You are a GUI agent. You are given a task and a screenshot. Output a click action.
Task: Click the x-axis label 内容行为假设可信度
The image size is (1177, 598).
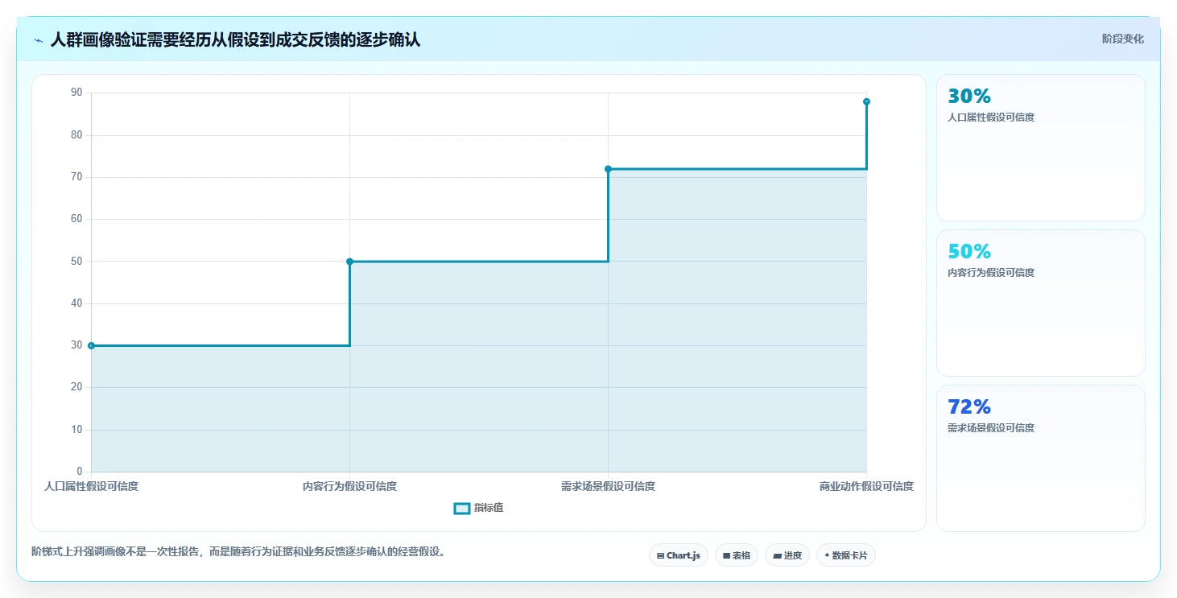(349, 486)
